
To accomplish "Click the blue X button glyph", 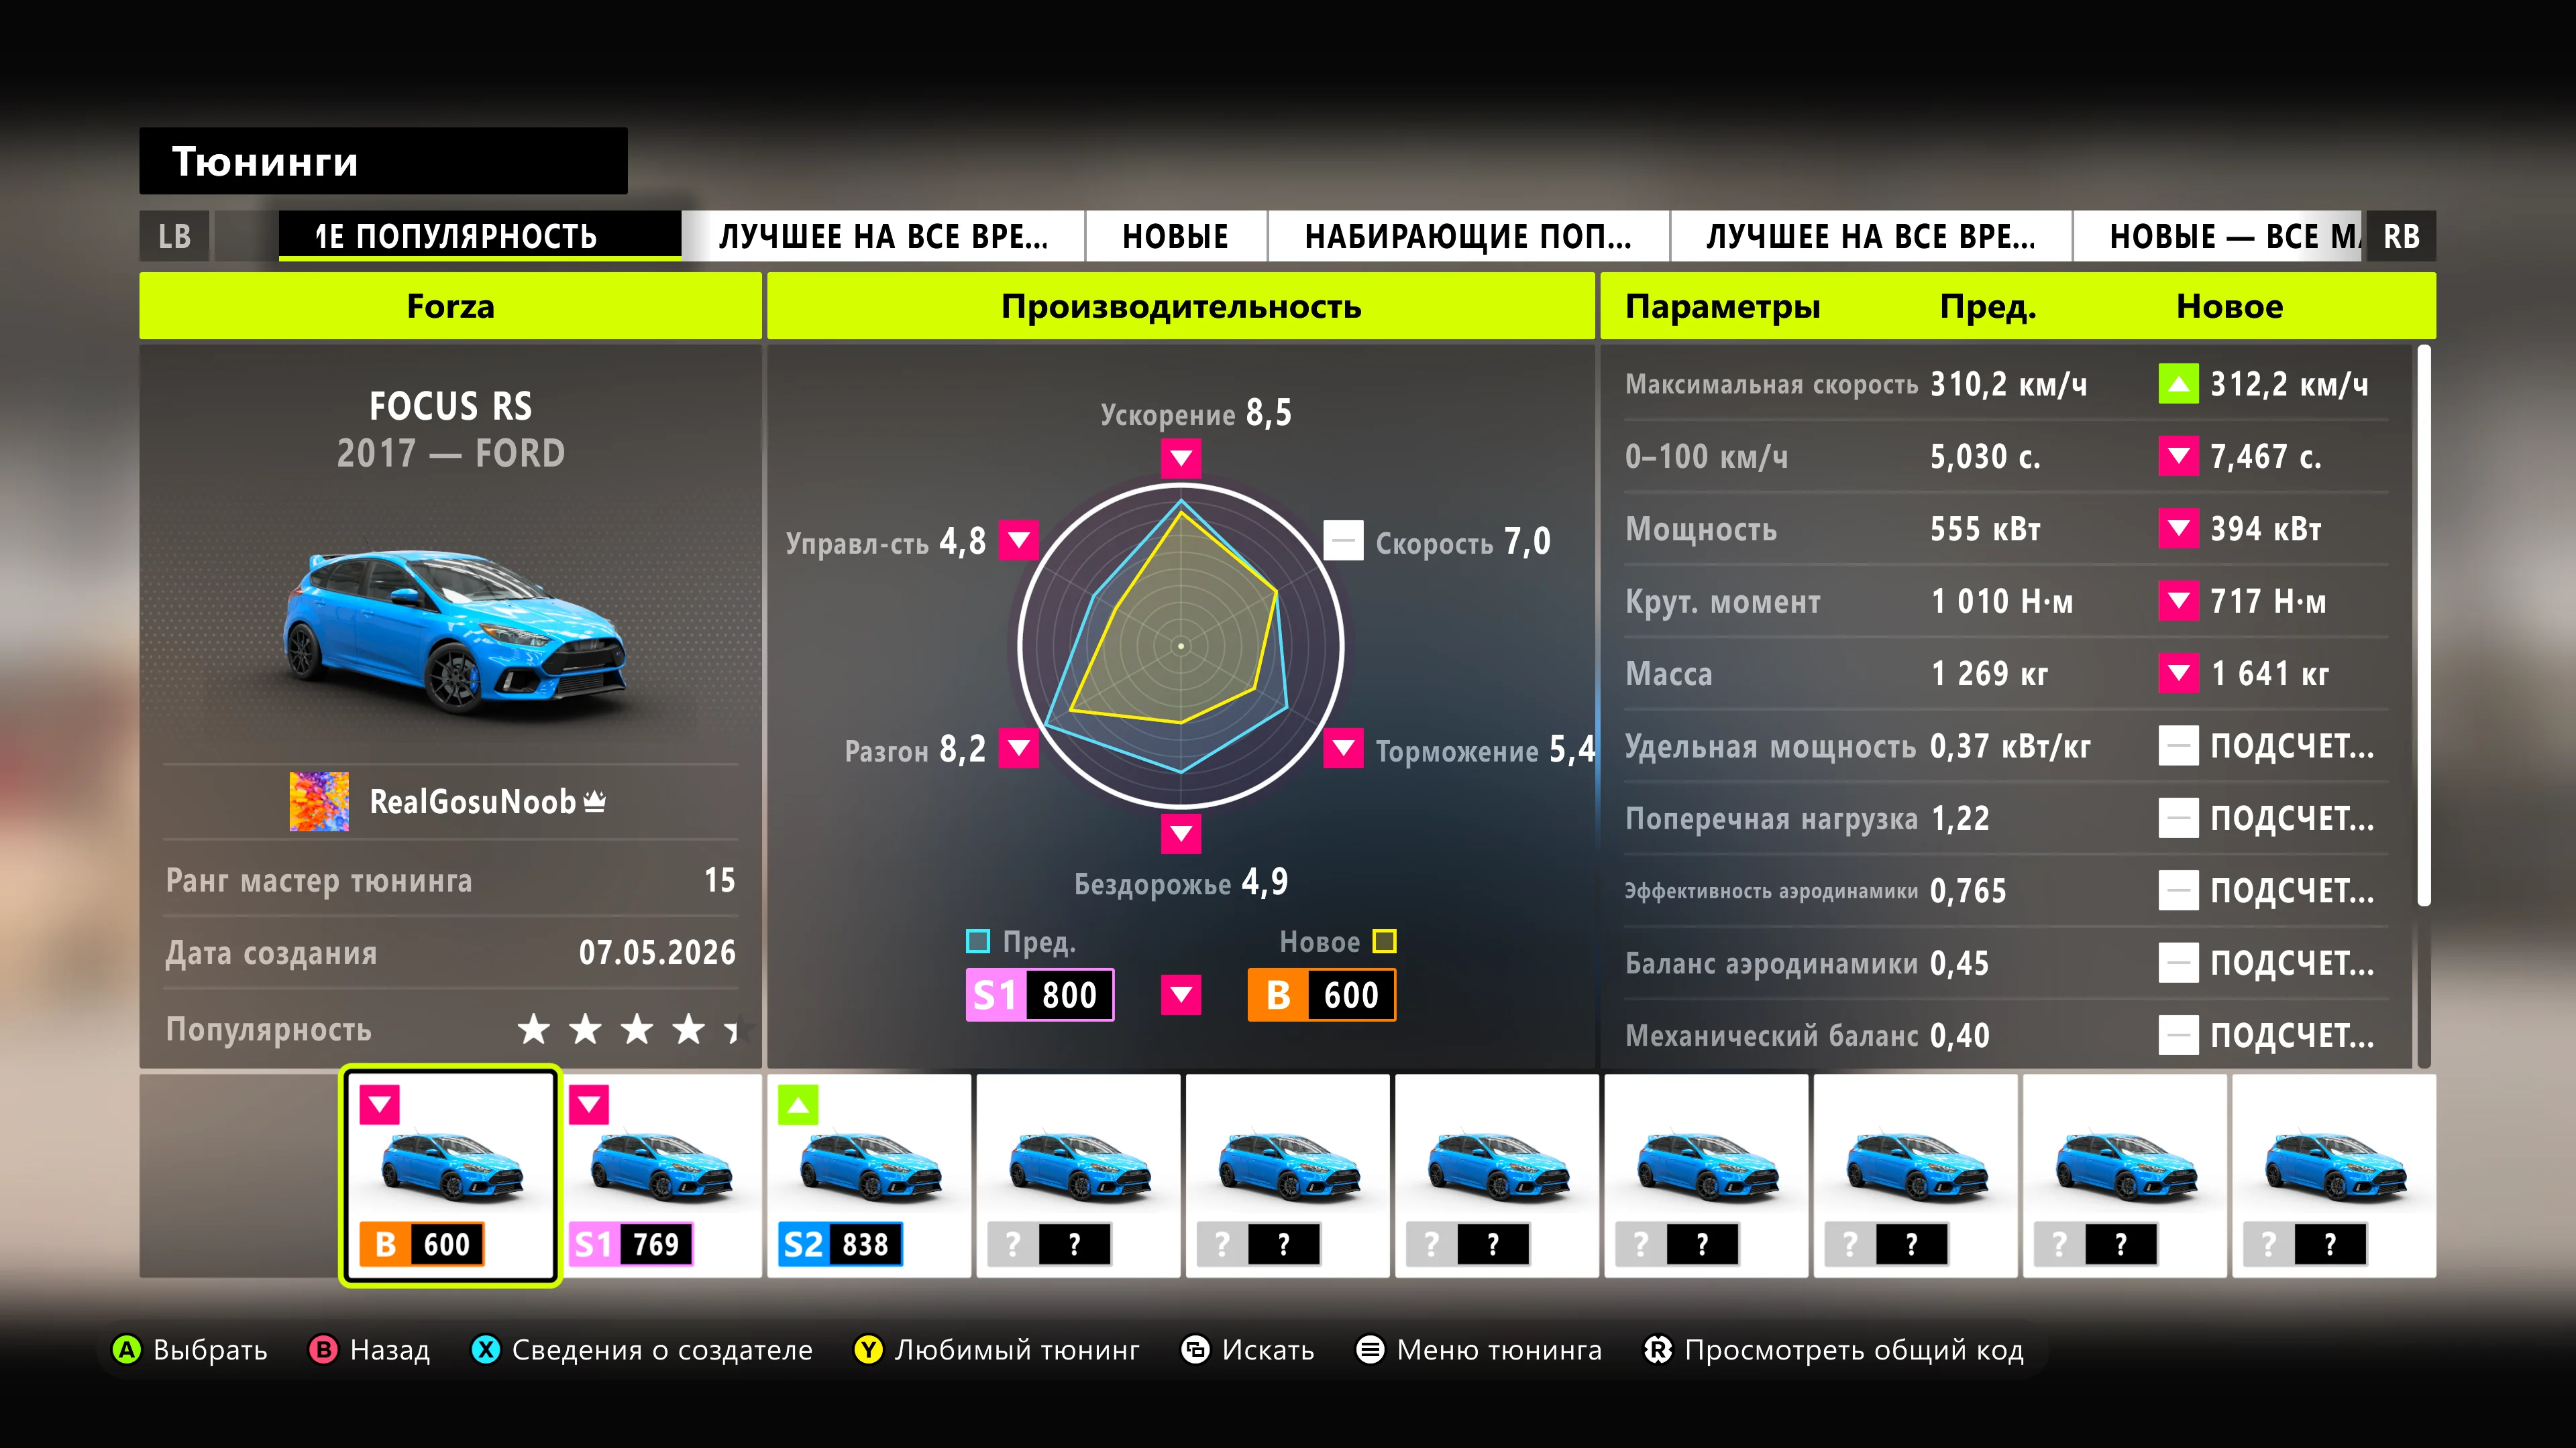I will click(x=486, y=1350).
